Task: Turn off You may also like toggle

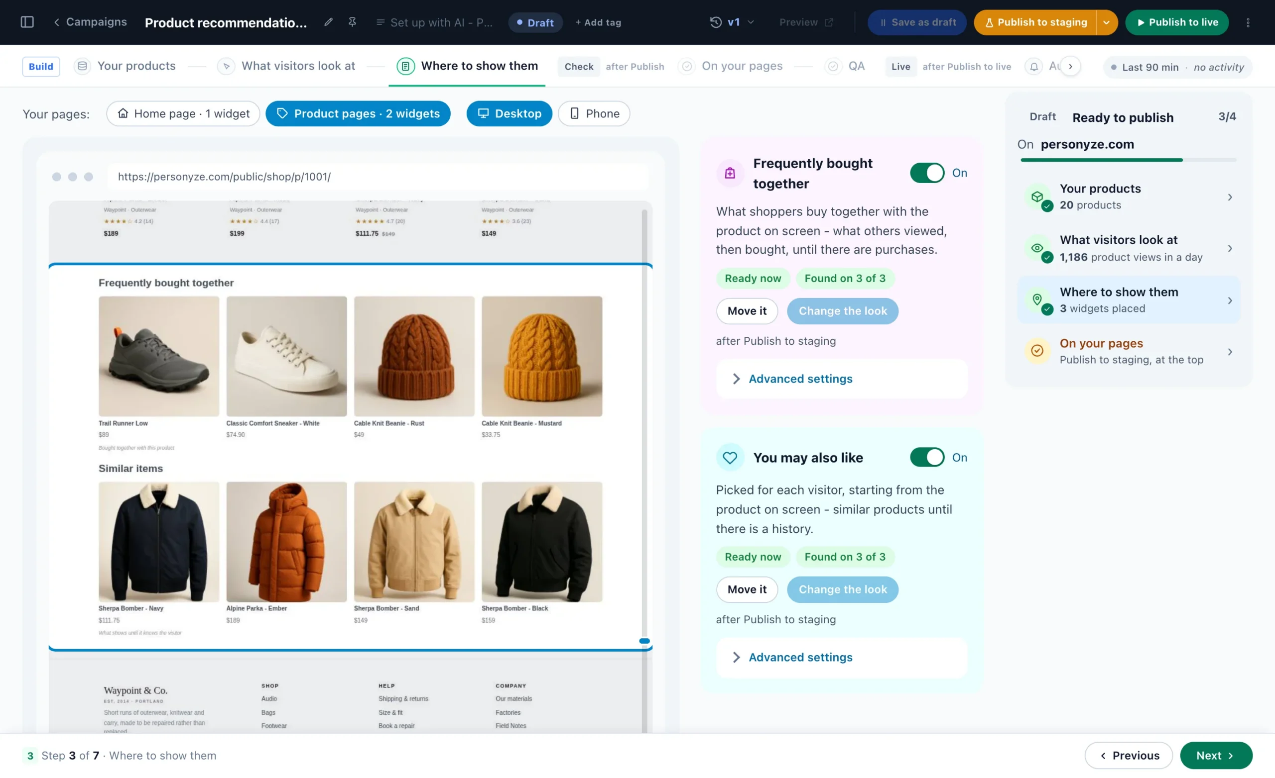Action: pyautogui.click(x=927, y=457)
